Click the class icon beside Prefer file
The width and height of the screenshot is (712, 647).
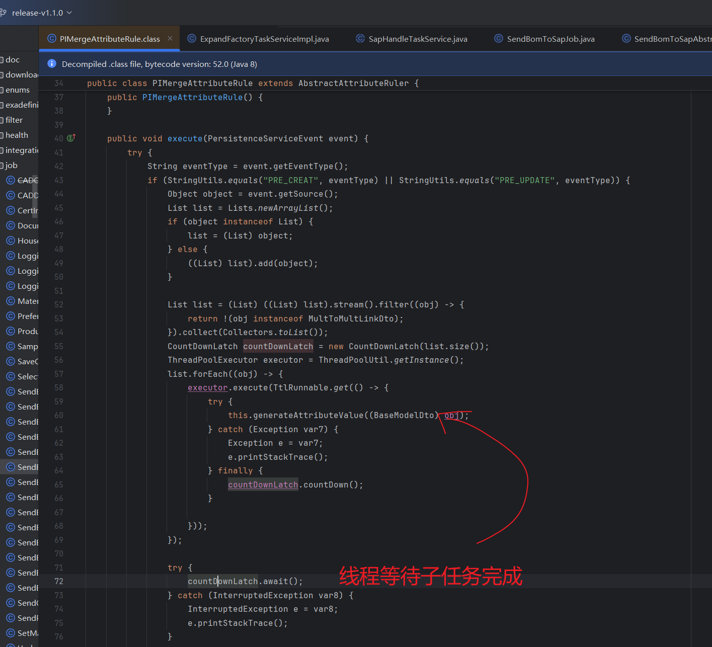tap(11, 316)
